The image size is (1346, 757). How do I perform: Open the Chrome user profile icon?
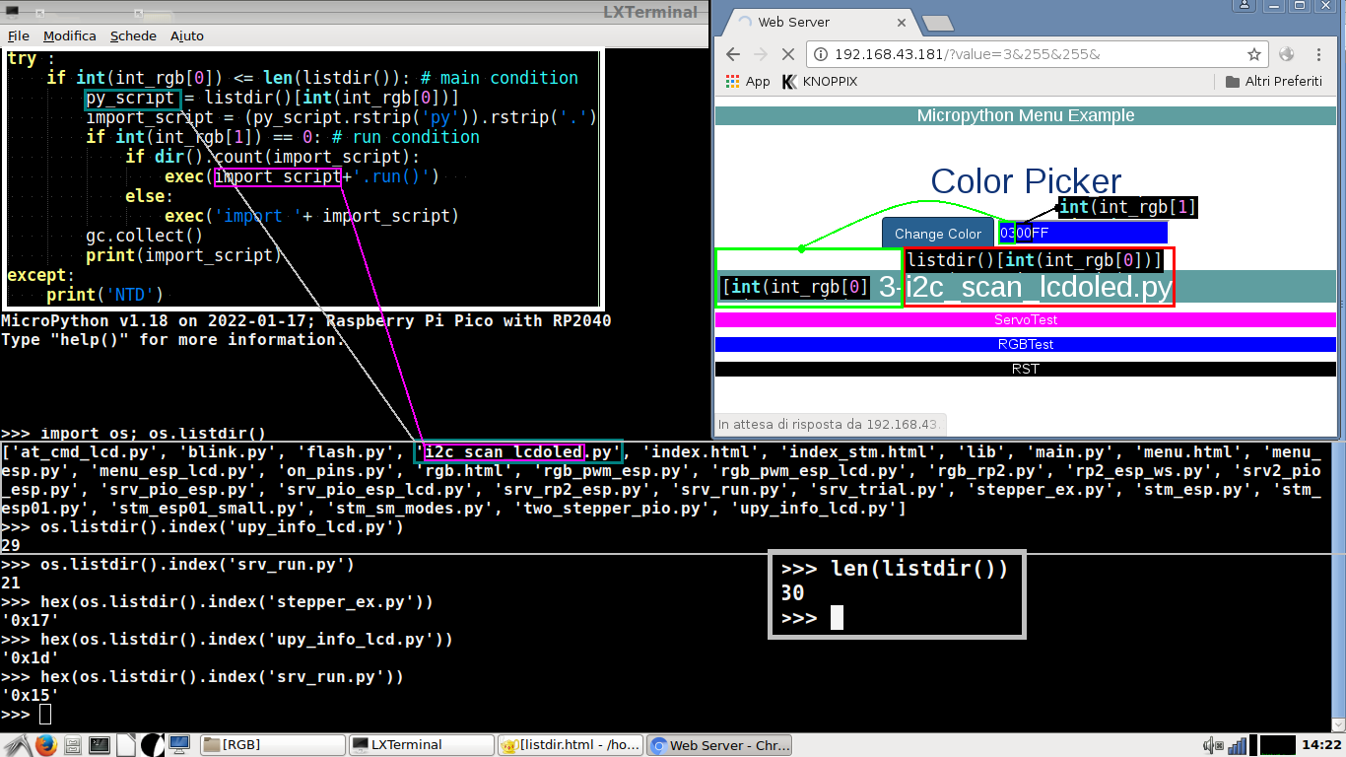point(1243,6)
